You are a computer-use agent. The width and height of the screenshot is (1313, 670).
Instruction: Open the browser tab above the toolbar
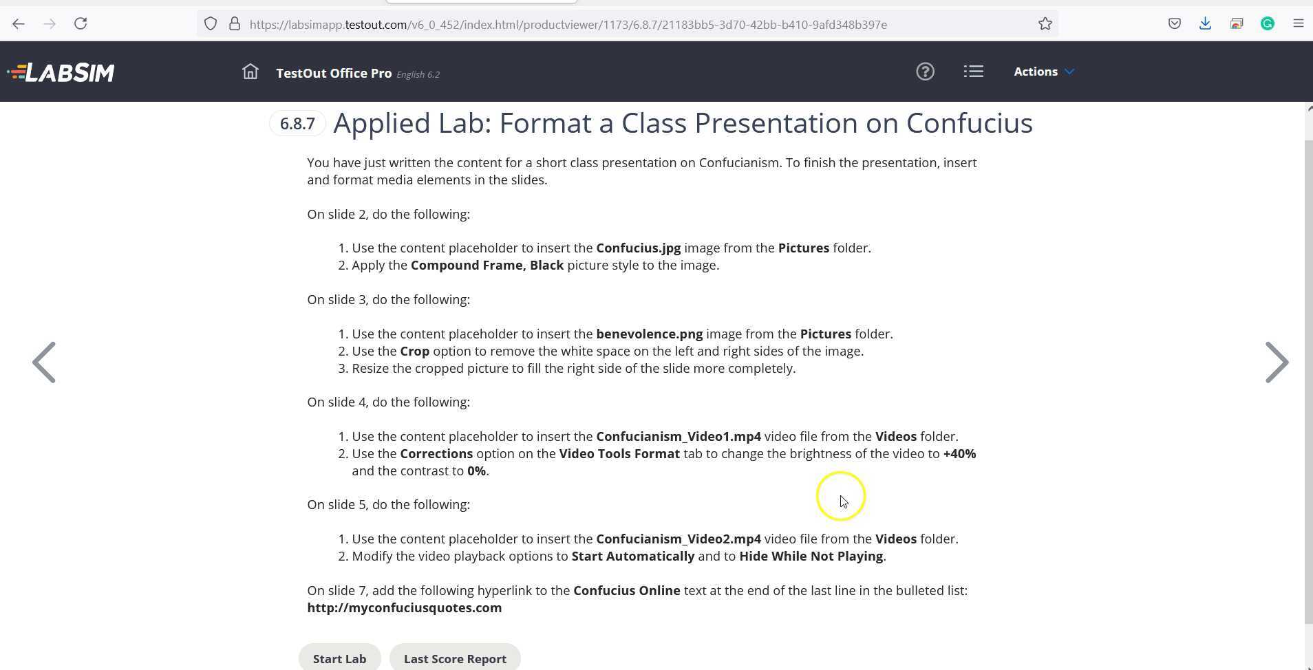point(482,3)
